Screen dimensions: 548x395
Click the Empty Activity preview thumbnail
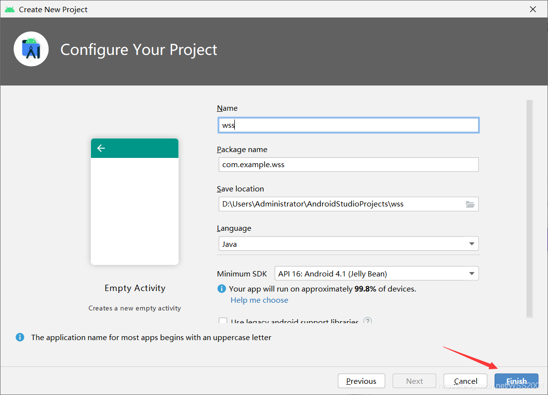[135, 202]
